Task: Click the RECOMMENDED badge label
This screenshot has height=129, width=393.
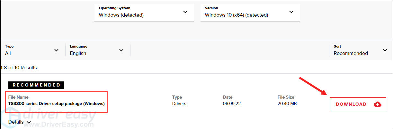Action: 36,85
